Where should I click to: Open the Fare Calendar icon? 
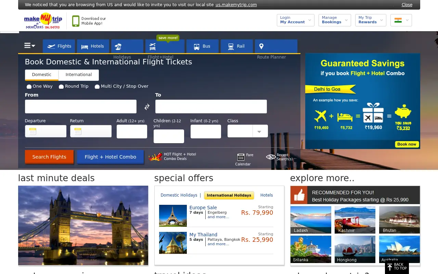[x=241, y=157]
